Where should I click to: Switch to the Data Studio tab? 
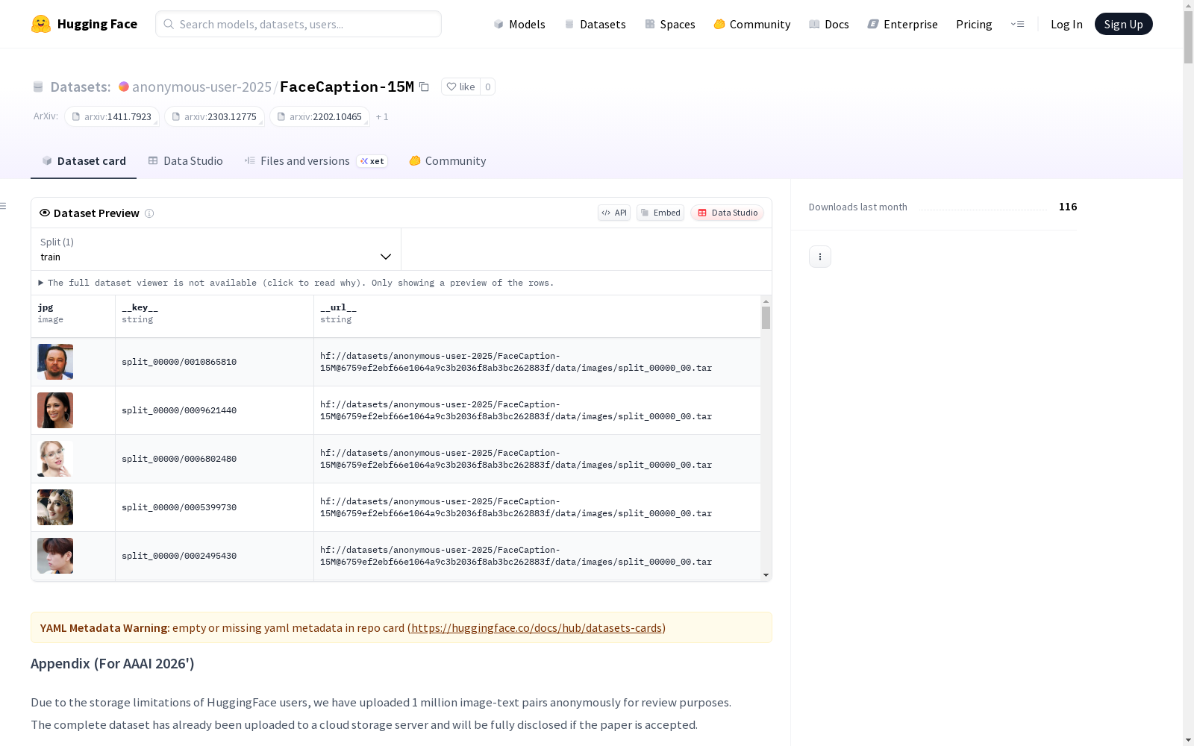[186, 161]
